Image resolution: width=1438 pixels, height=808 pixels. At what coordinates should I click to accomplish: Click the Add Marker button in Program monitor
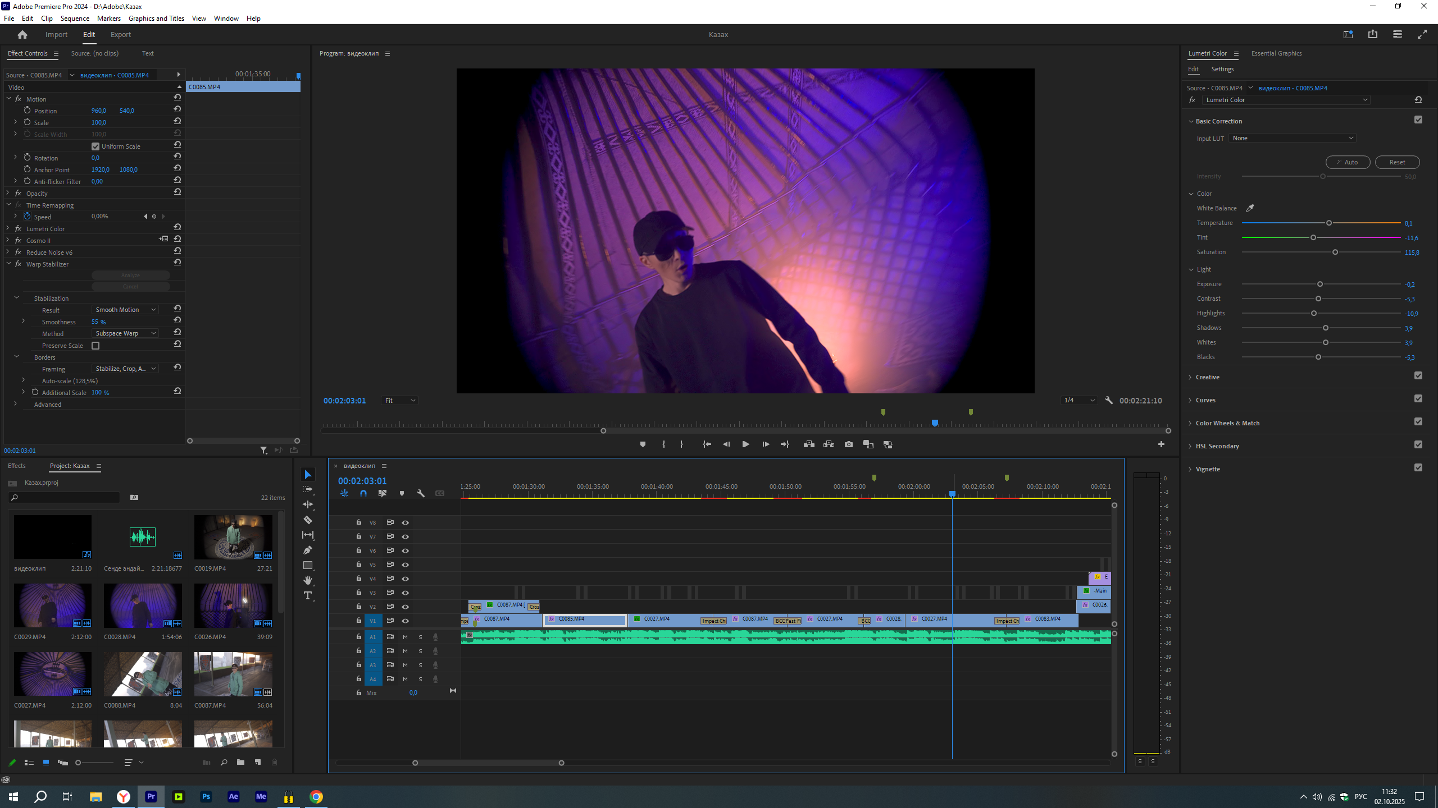click(x=643, y=444)
